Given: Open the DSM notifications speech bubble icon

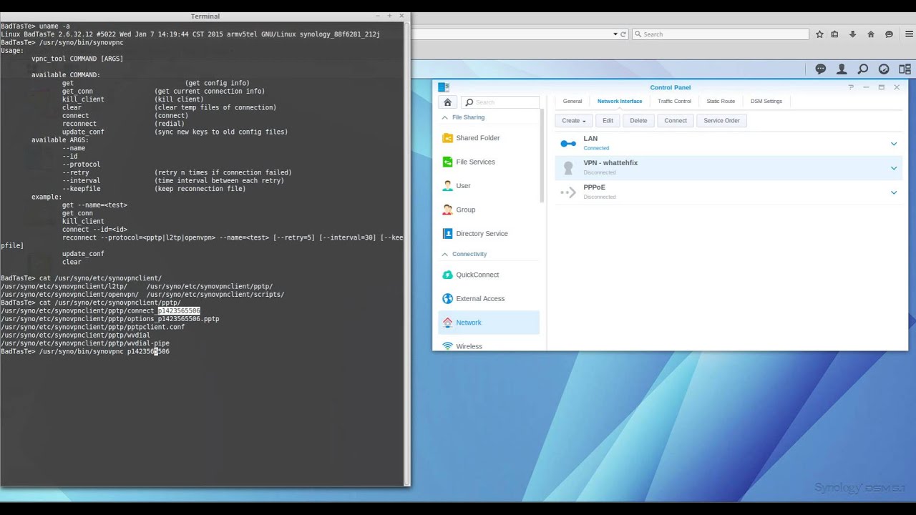Looking at the screenshot, I should click(x=821, y=69).
